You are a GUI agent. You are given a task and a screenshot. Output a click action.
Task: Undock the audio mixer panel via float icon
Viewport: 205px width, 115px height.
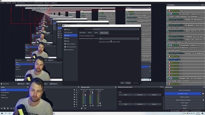coord(116,87)
